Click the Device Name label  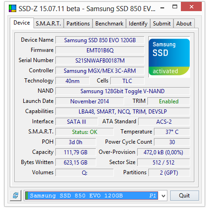37,40
